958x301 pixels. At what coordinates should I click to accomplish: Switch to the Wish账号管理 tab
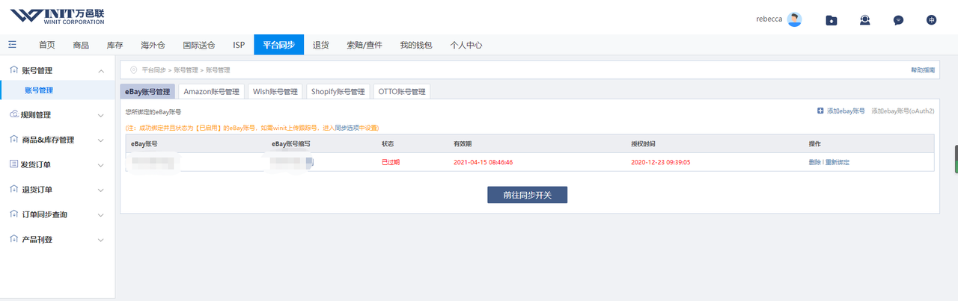275,91
